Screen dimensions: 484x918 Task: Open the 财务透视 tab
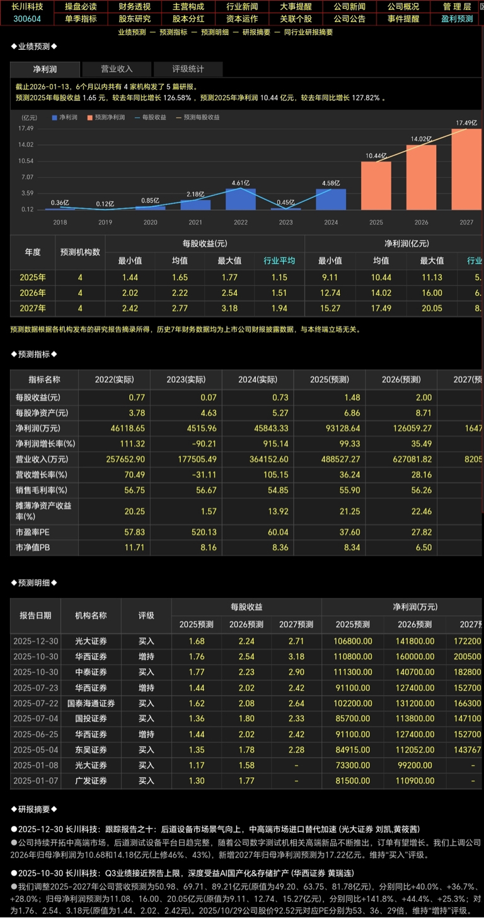click(x=134, y=7)
